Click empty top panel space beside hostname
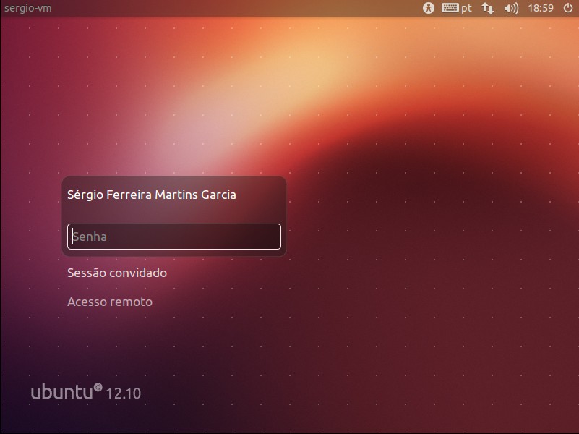This screenshot has width=579, height=434. [x=217, y=8]
